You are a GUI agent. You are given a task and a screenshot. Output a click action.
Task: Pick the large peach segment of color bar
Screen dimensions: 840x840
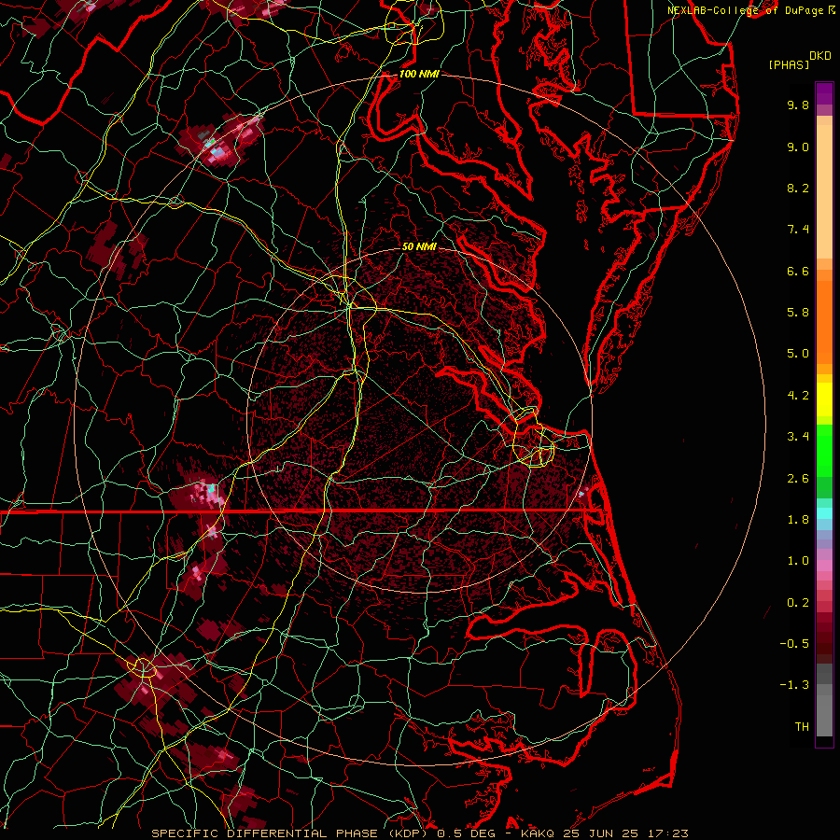(824, 191)
